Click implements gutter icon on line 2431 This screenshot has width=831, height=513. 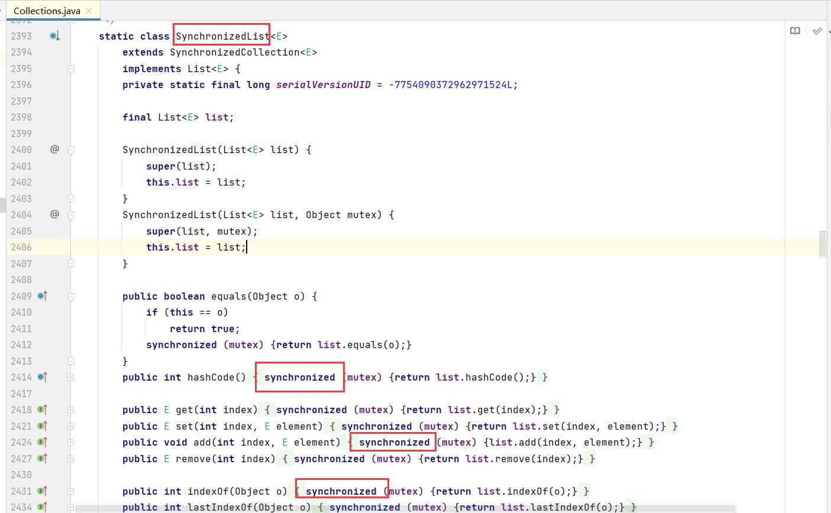[x=42, y=491]
